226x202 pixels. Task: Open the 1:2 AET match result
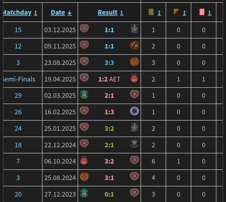coord(109,79)
